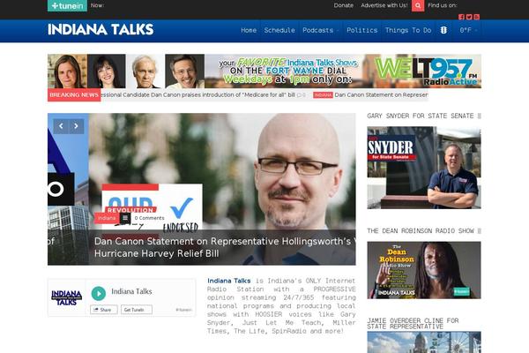The width and height of the screenshot is (529, 353).
Task: Click the Donate link
Action: [x=344, y=5]
